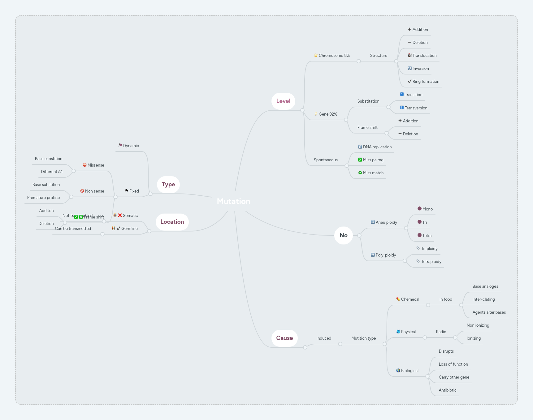Collapse the Cause branch via its connector dot
533x420 pixels.
coord(305,347)
